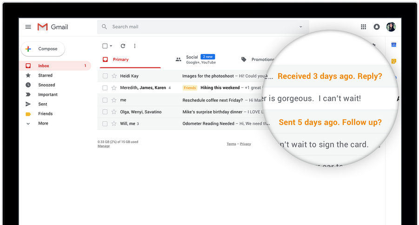
Task: Open 'Reschedule coffee next Friday?' email
Action: (213, 100)
